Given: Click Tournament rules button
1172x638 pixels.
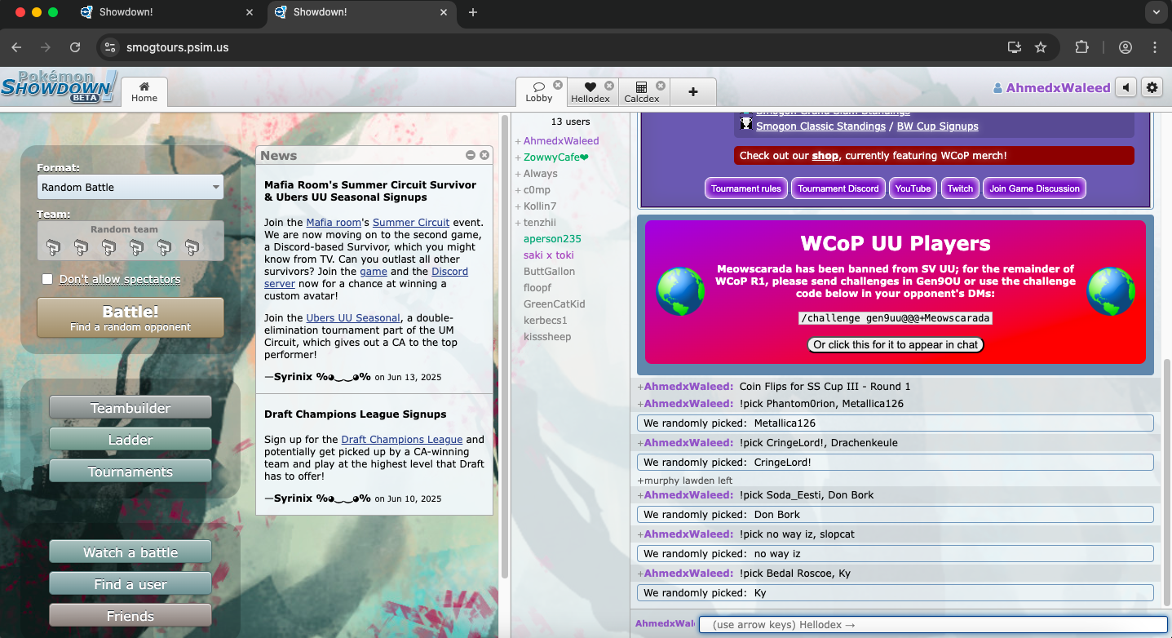Looking at the screenshot, I should [x=746, y=188].
